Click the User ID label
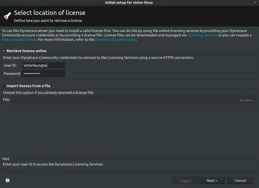Screen dimensions: 259x188 [10, 65]
